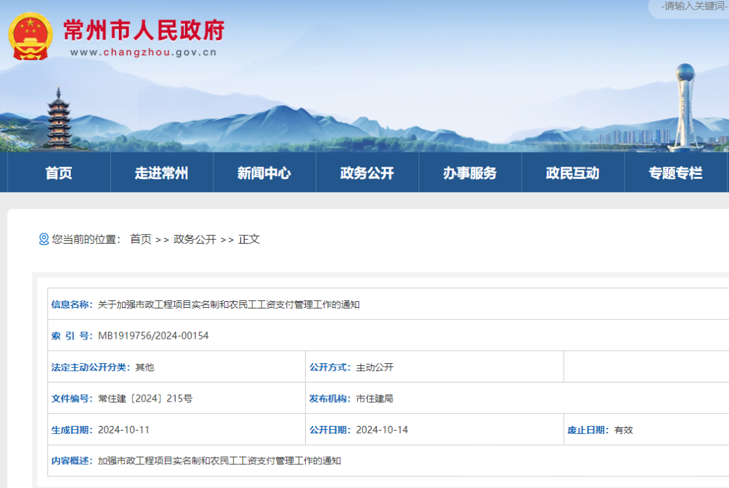The height and width of the screenshot is (488, 729).
Task: Click document number 常住建〔2024〕215号
Action: click(145, 398)
